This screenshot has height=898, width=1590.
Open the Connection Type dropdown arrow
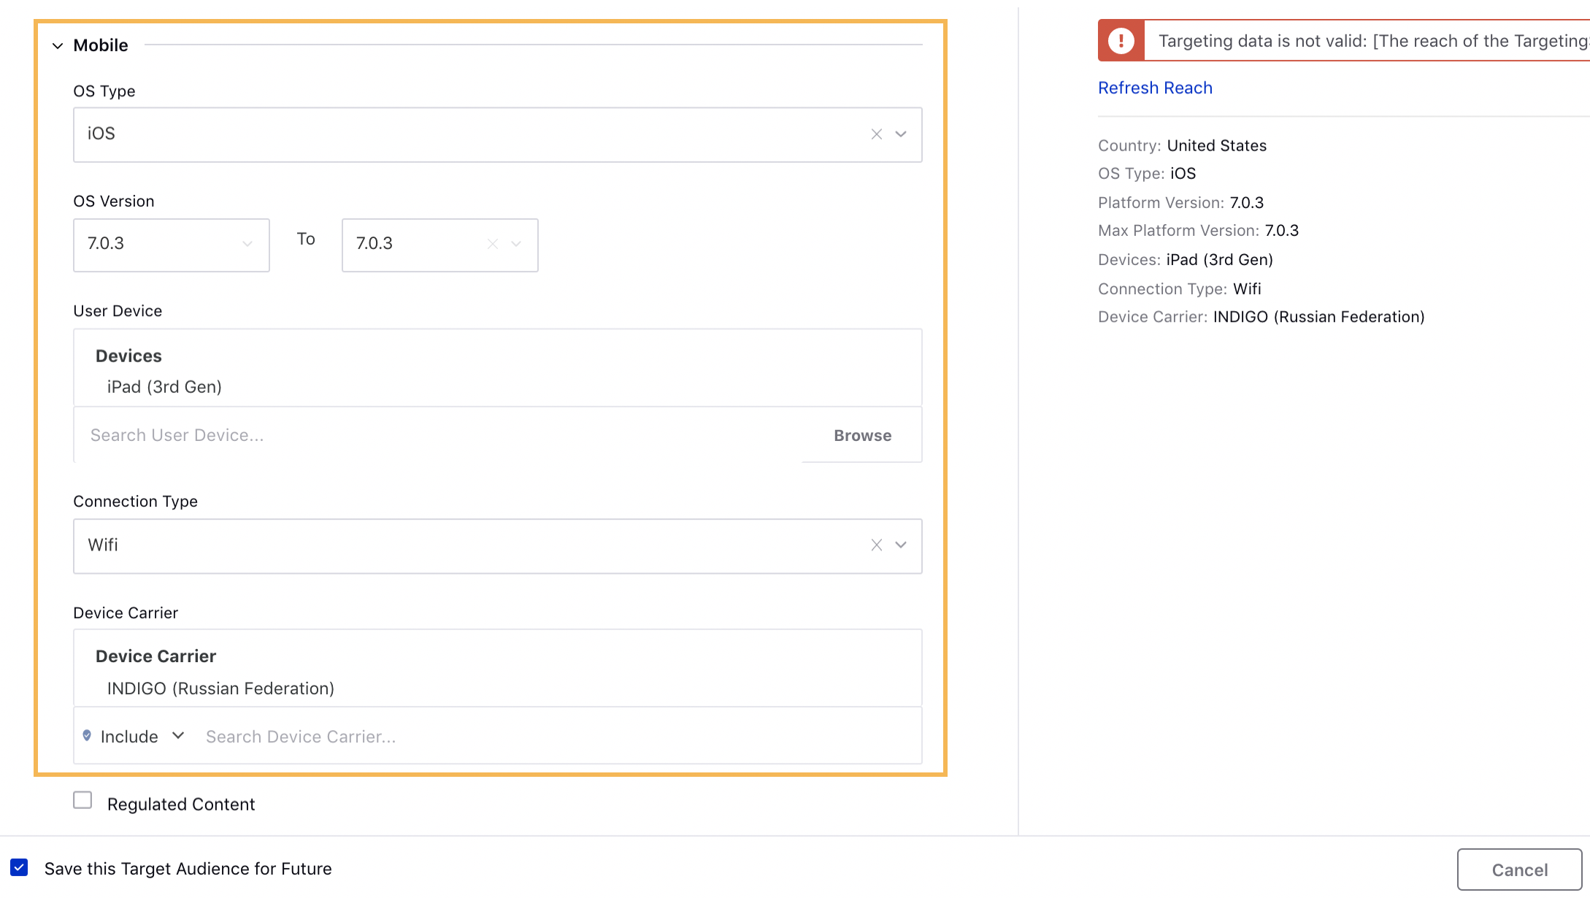click(x=901, y=545)
